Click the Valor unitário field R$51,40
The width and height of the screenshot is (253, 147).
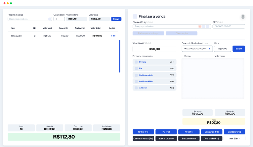77,19
